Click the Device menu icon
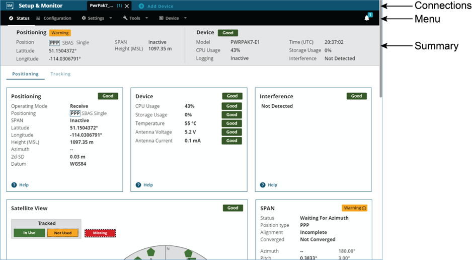472x260 pixels. (162, 18)
